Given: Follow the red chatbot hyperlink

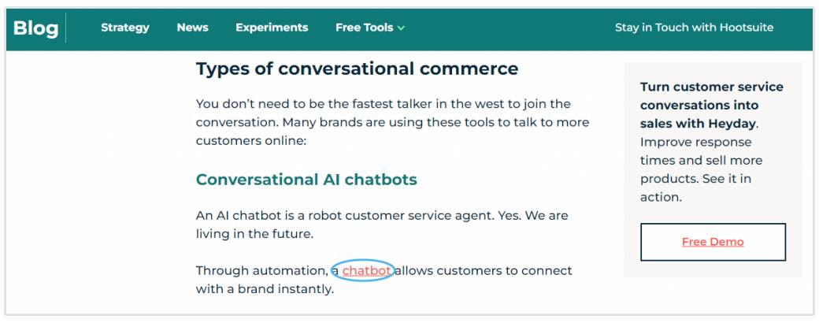Looking at the screenshot, I should click(x=366, y=271).
